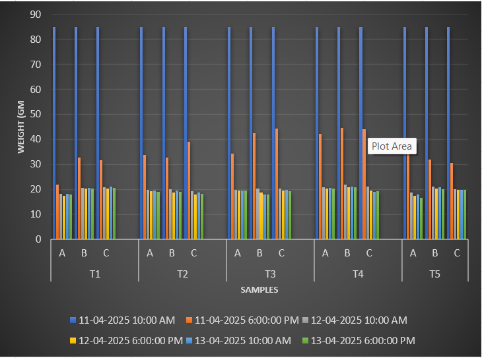Click the 90 value on the vertical axis
The width and height of the screenshot is (482, 358).
point(36,15)
